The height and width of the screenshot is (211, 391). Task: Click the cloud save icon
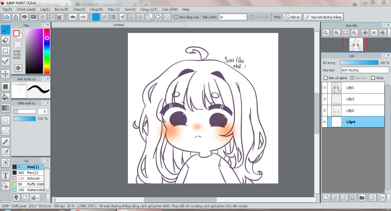click(x=7, y=17)
